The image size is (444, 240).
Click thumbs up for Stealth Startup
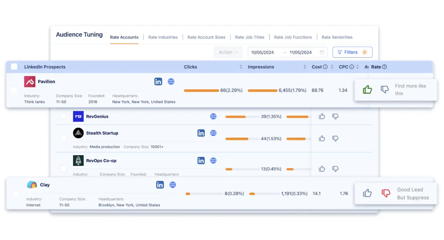coord(322,139)
